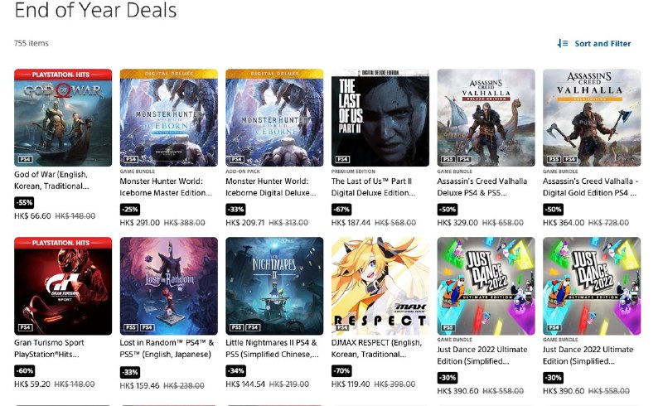Open Assassin's Creed Valhalla Gold Edition title link

pyautogui.click(x=590, y=186)
